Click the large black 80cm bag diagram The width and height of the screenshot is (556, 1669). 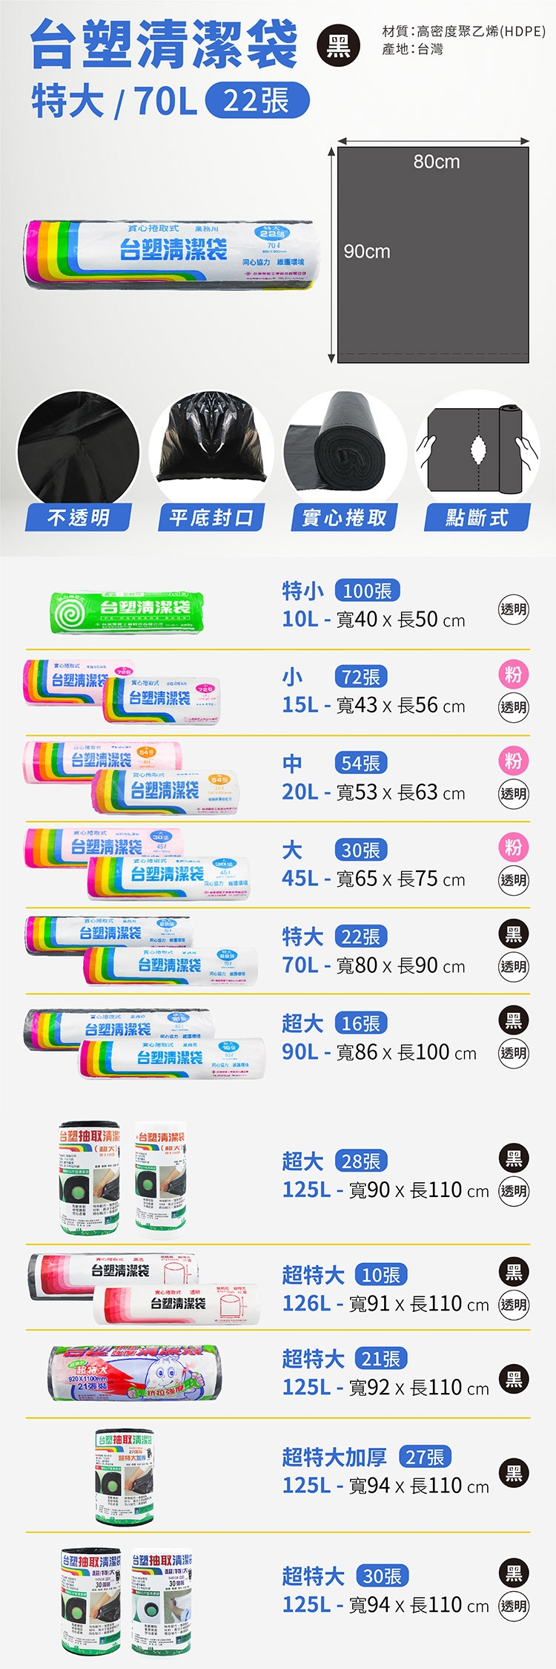(x=434, y=254)
